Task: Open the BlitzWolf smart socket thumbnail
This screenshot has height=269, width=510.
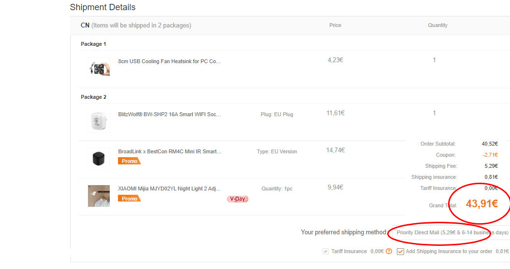Action: 99,121
